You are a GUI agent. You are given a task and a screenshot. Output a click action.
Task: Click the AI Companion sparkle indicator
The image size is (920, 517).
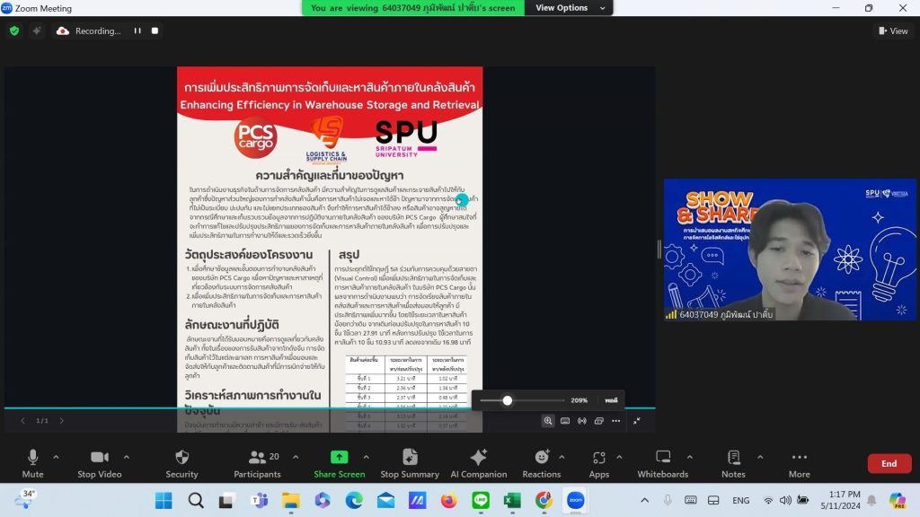coord(36,31)
